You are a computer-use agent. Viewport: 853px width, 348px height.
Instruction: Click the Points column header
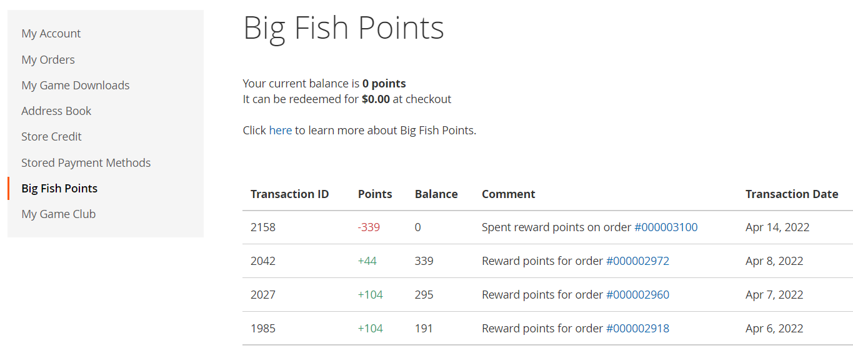tap(375, 194)
